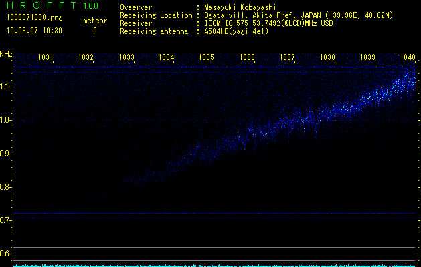Click the HROFFT 1.0.0 title text
Screen dimensions: 421x267
click(52, 5)
